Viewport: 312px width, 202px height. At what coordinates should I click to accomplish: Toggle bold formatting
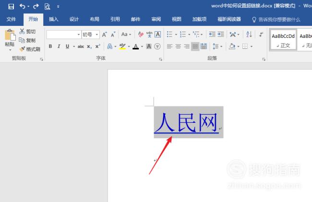pos(50,47)
